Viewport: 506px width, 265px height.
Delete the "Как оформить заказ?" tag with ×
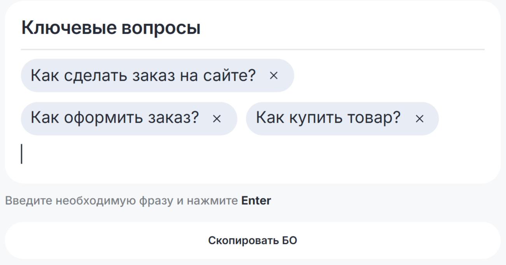pos(217,119)
